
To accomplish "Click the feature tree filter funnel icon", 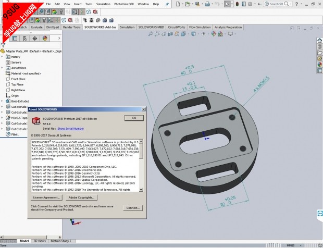I will coord(3,45).
